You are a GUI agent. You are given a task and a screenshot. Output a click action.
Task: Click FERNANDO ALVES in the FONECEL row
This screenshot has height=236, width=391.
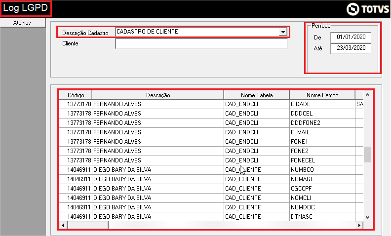[x=117, y=160]
